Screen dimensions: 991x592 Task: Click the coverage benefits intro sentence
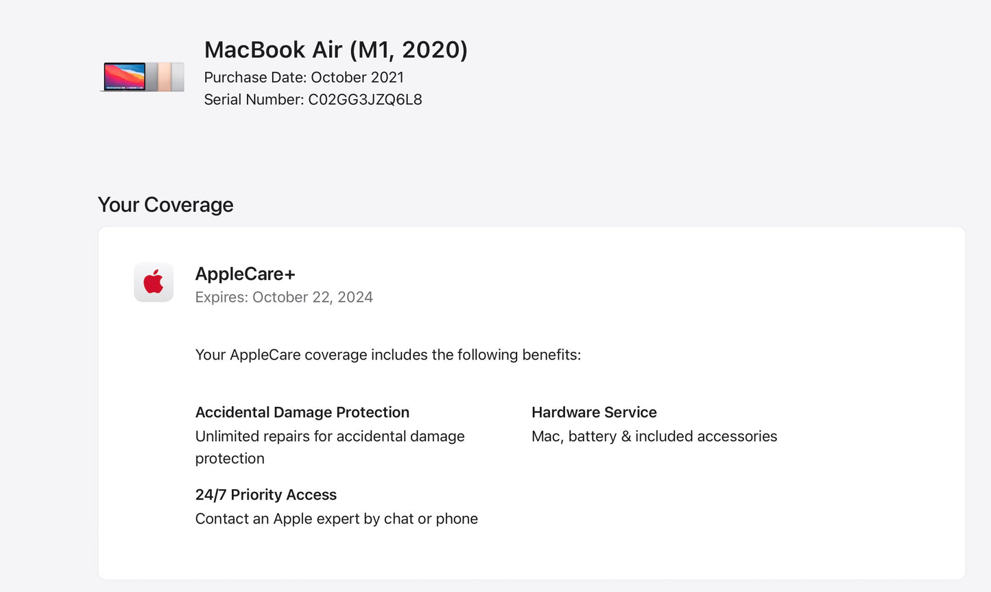pos(387,355)
